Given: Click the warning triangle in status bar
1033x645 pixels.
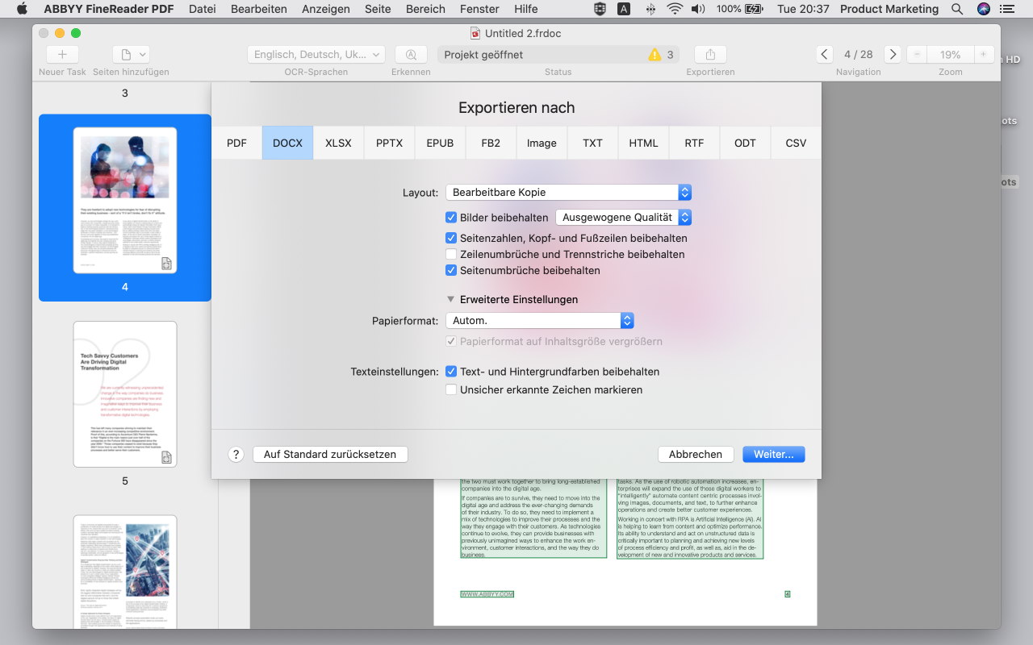Looking at the screenshot, I should pos(655,55).
